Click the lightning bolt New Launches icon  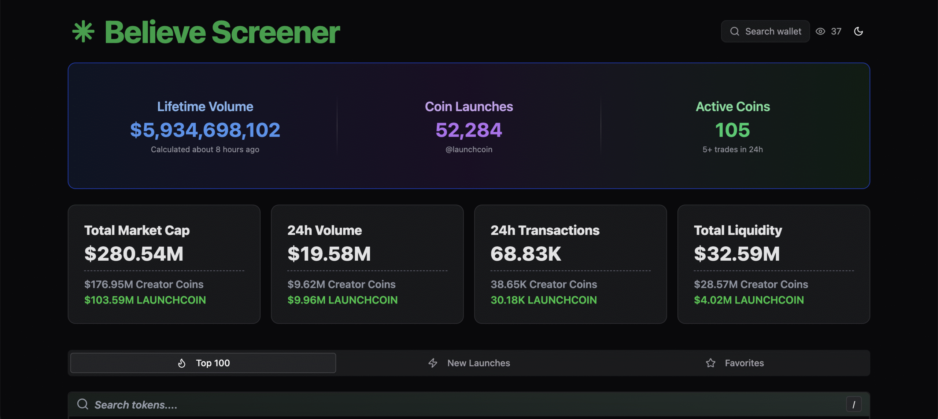(433, 363)
